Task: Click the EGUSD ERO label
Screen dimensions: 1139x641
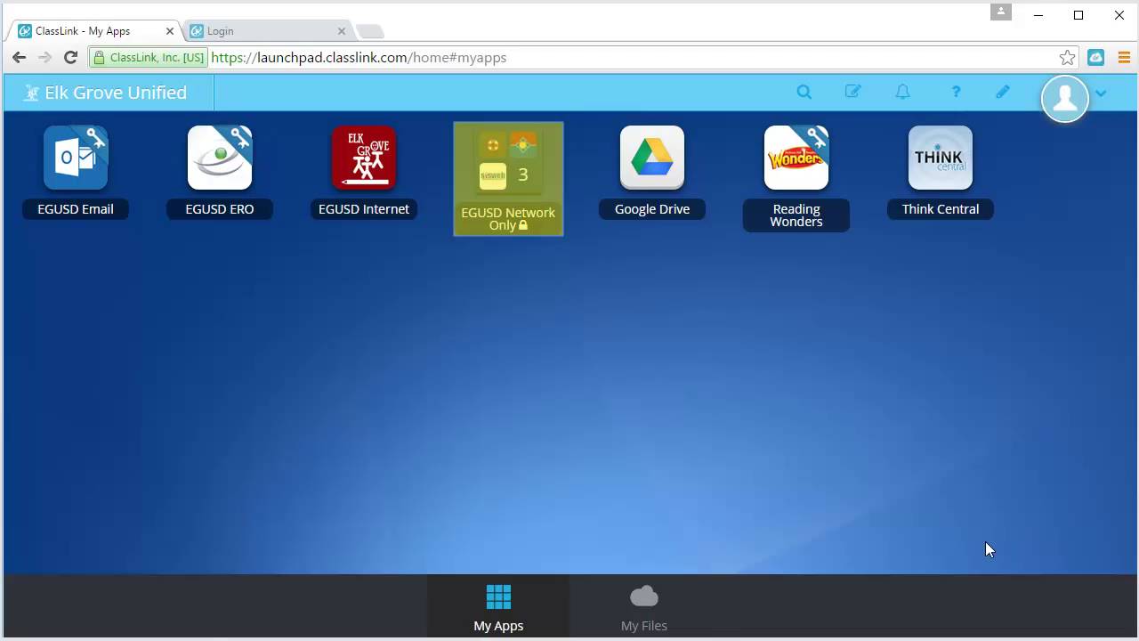Action: (x=220, y=209)
